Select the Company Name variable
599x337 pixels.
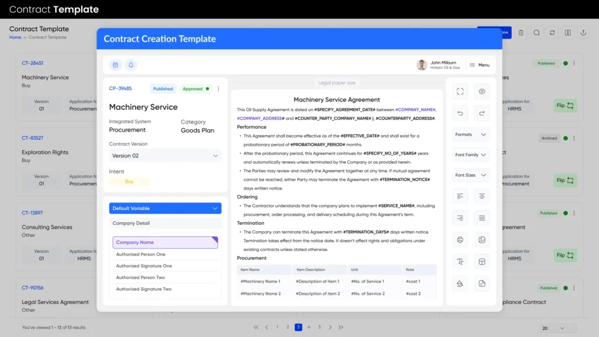(x=164, y=242)
